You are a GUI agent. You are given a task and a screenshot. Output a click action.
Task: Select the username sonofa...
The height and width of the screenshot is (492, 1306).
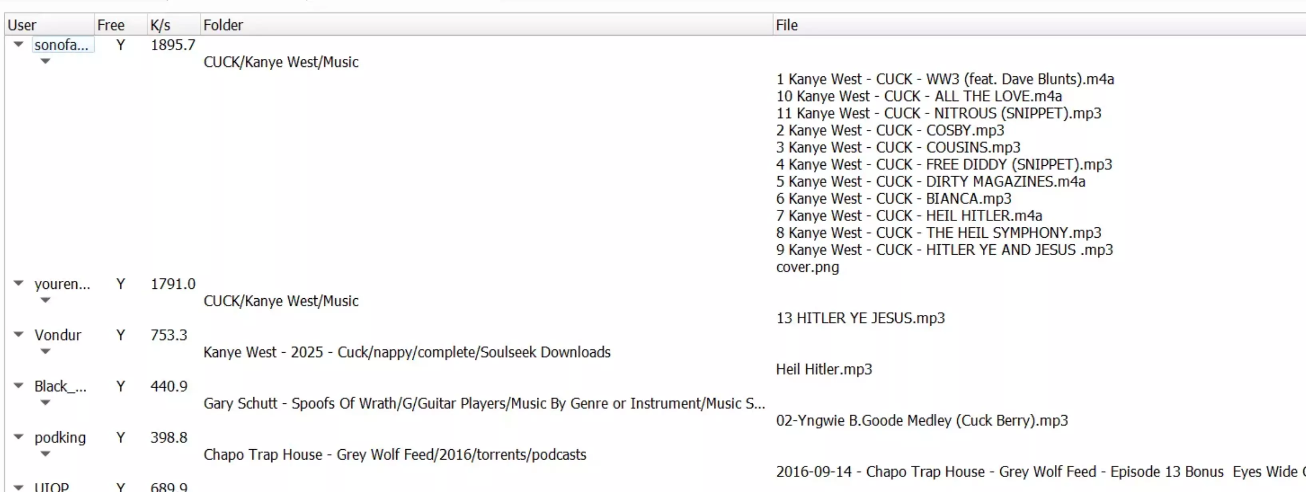[x=62, y=45]
